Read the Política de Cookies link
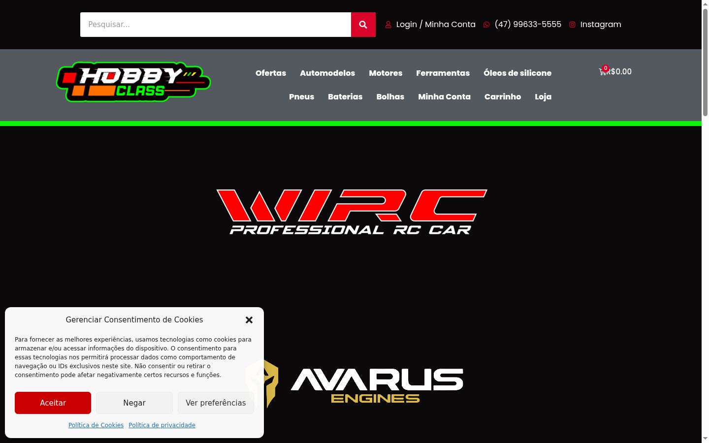 (96, 425)
